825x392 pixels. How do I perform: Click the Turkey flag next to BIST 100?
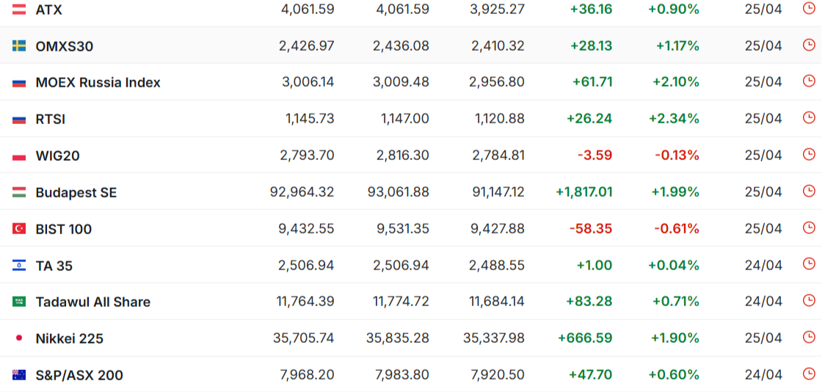20,229
